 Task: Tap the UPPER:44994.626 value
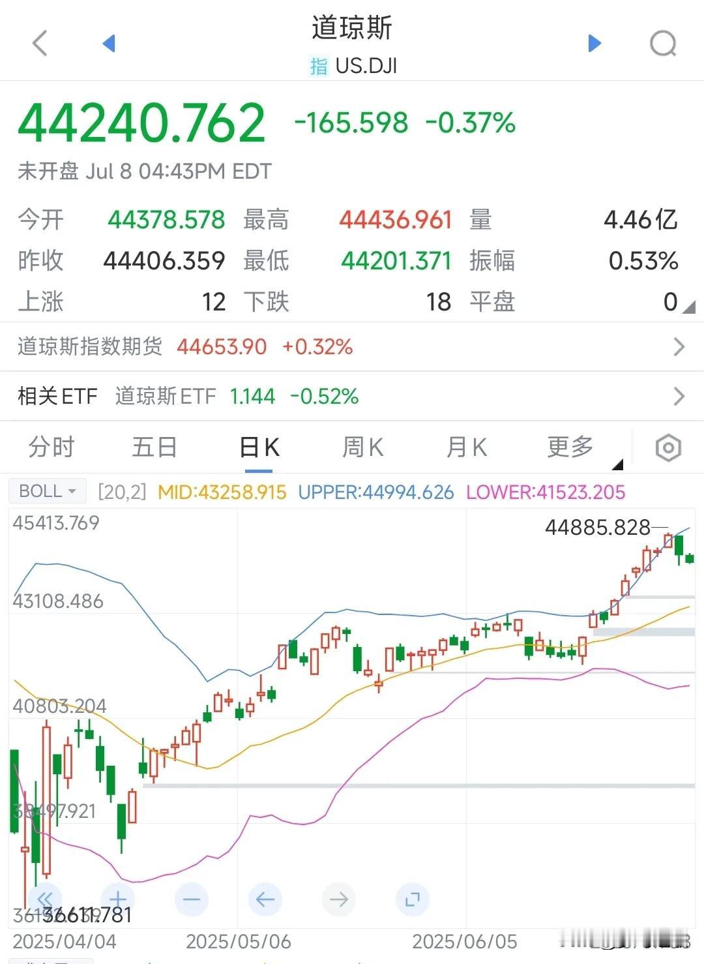point(376,492)
